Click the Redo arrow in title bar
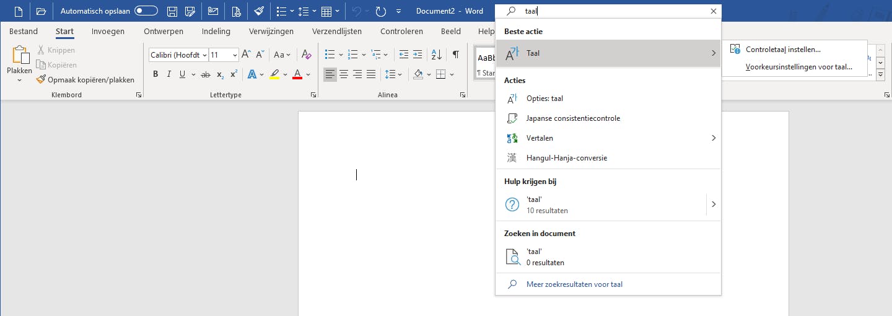The width and height of the screenshot is (892, 316). 381,11
